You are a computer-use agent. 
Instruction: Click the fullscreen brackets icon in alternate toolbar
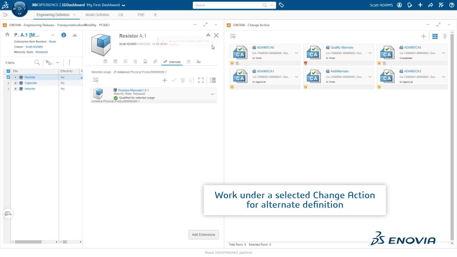click(201, 80)
